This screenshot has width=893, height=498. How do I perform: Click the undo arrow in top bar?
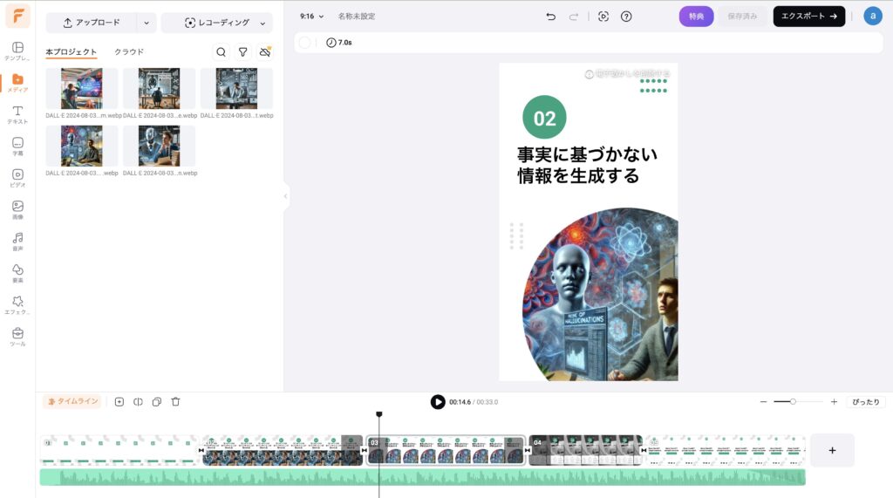(x=551, y=17)
